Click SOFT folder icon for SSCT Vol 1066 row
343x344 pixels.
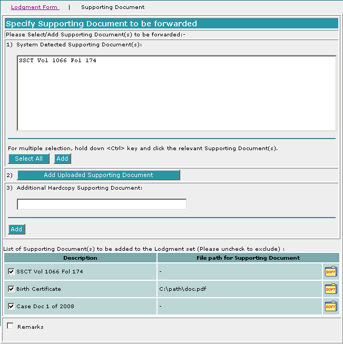pyautogui.click(x=330, y=272)
